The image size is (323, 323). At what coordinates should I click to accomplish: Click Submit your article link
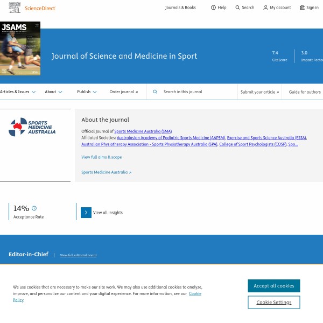[259, 92]
